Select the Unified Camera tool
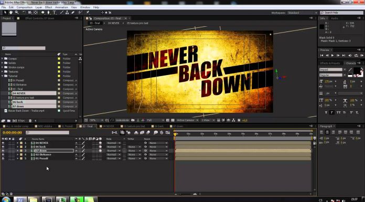Image resolution: width=365 pixels, height=202 pixels. tap(30, 13)
